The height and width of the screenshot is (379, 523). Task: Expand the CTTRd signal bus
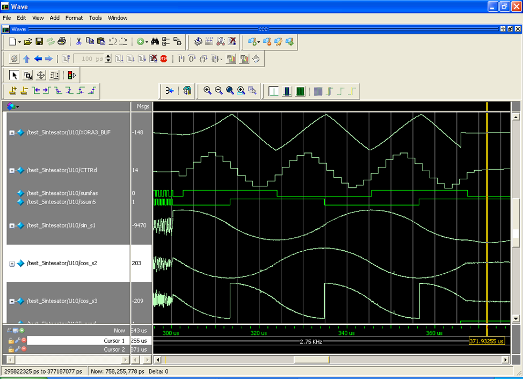click(x=12, y=171)
